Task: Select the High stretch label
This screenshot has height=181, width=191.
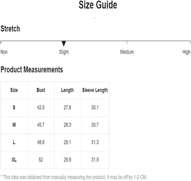Action: tap(186, 52)
